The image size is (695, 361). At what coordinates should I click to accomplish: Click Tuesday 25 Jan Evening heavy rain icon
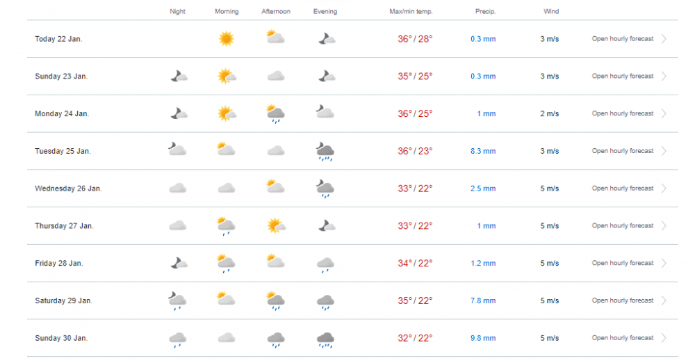pyautogui.click(x=325, y=151)
